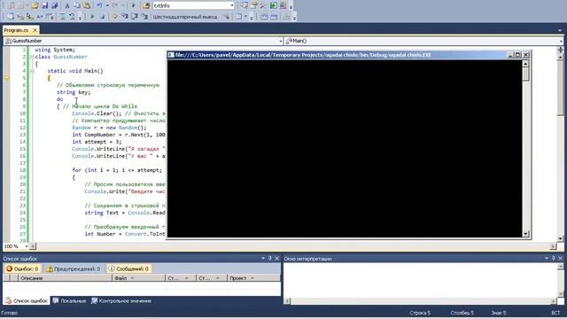Click the black console output area
This screenshot has width=567, height=319.
[x=345, y=148]
